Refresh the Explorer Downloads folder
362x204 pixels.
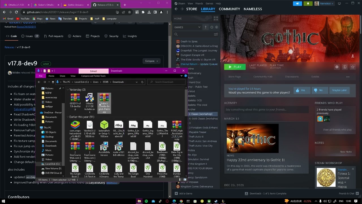(x=142, y=82)
